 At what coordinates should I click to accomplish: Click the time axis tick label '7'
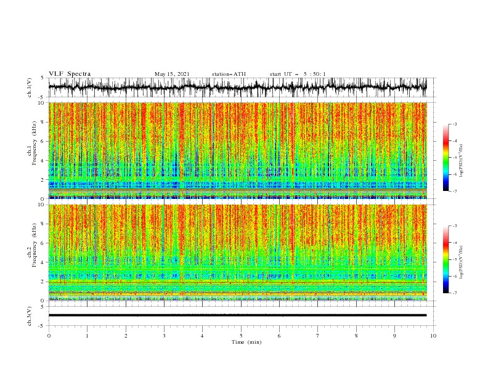(x=318, y=336)
